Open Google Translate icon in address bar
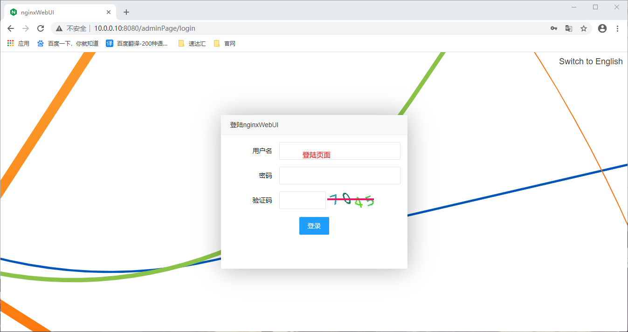Screen dimensions: 628x332 click(x=568, y=28)
